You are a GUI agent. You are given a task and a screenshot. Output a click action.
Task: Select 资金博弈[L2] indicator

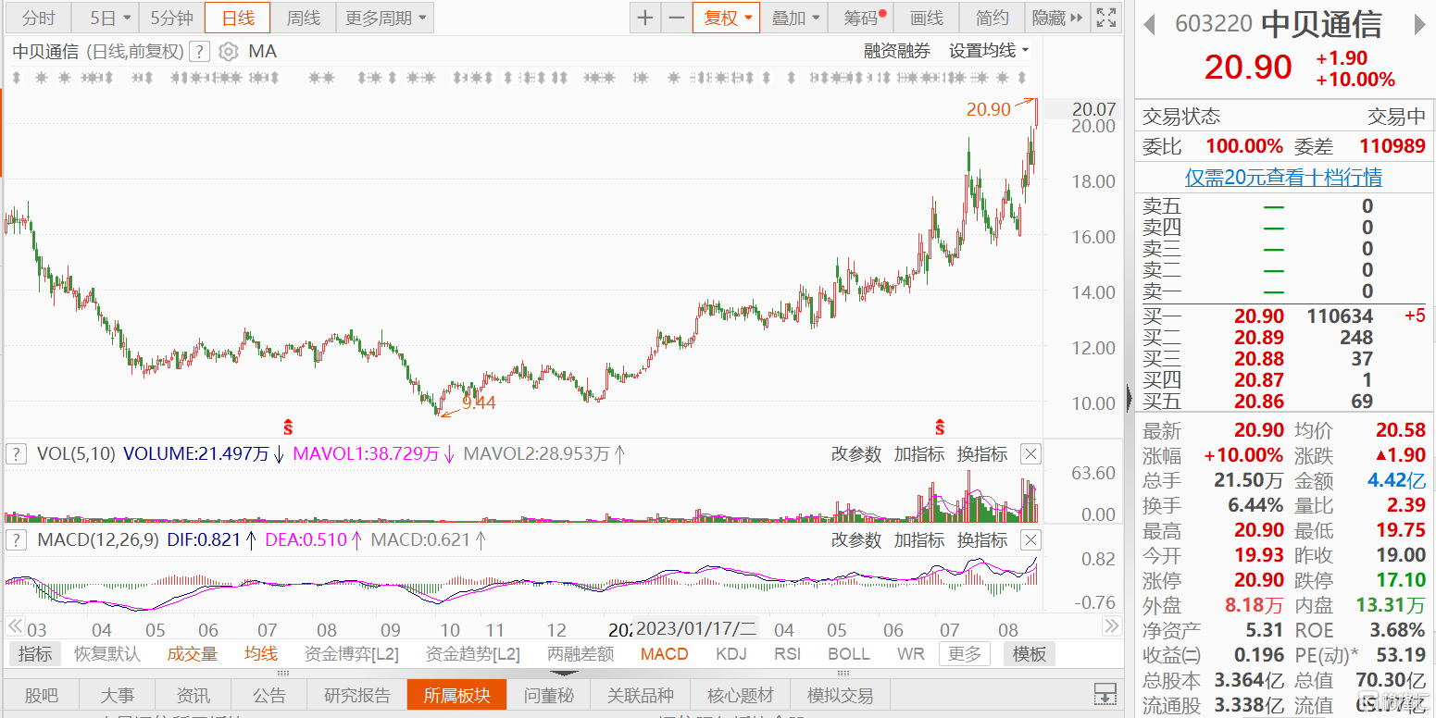point(352,654)
